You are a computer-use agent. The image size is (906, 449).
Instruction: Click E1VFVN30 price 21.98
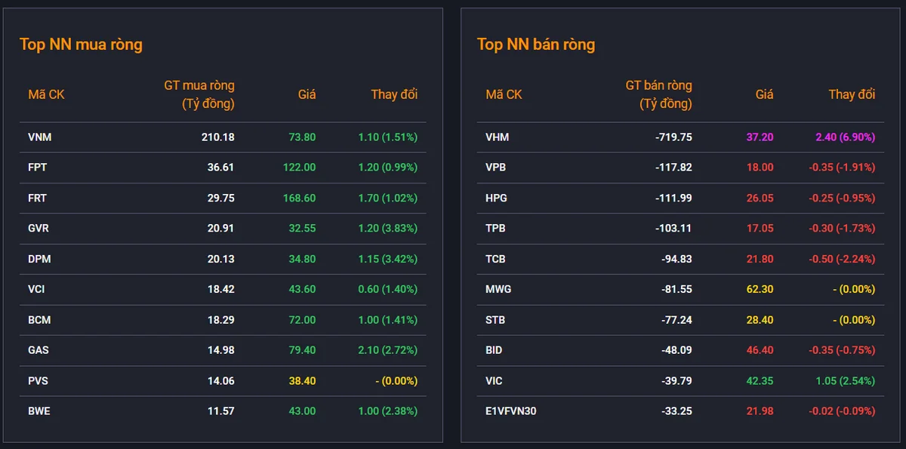coord(760,411)
